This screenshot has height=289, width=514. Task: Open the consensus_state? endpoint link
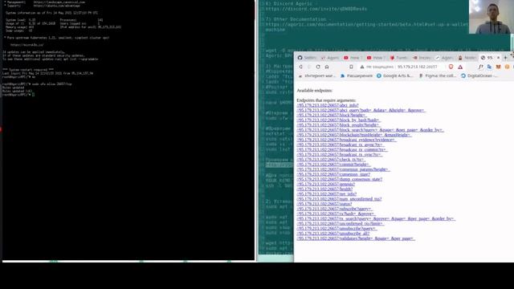333,174
